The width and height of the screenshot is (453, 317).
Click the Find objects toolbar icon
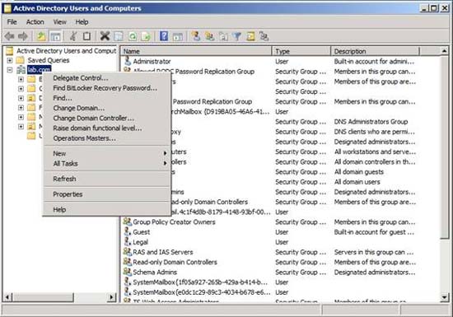tap(250, 36)
